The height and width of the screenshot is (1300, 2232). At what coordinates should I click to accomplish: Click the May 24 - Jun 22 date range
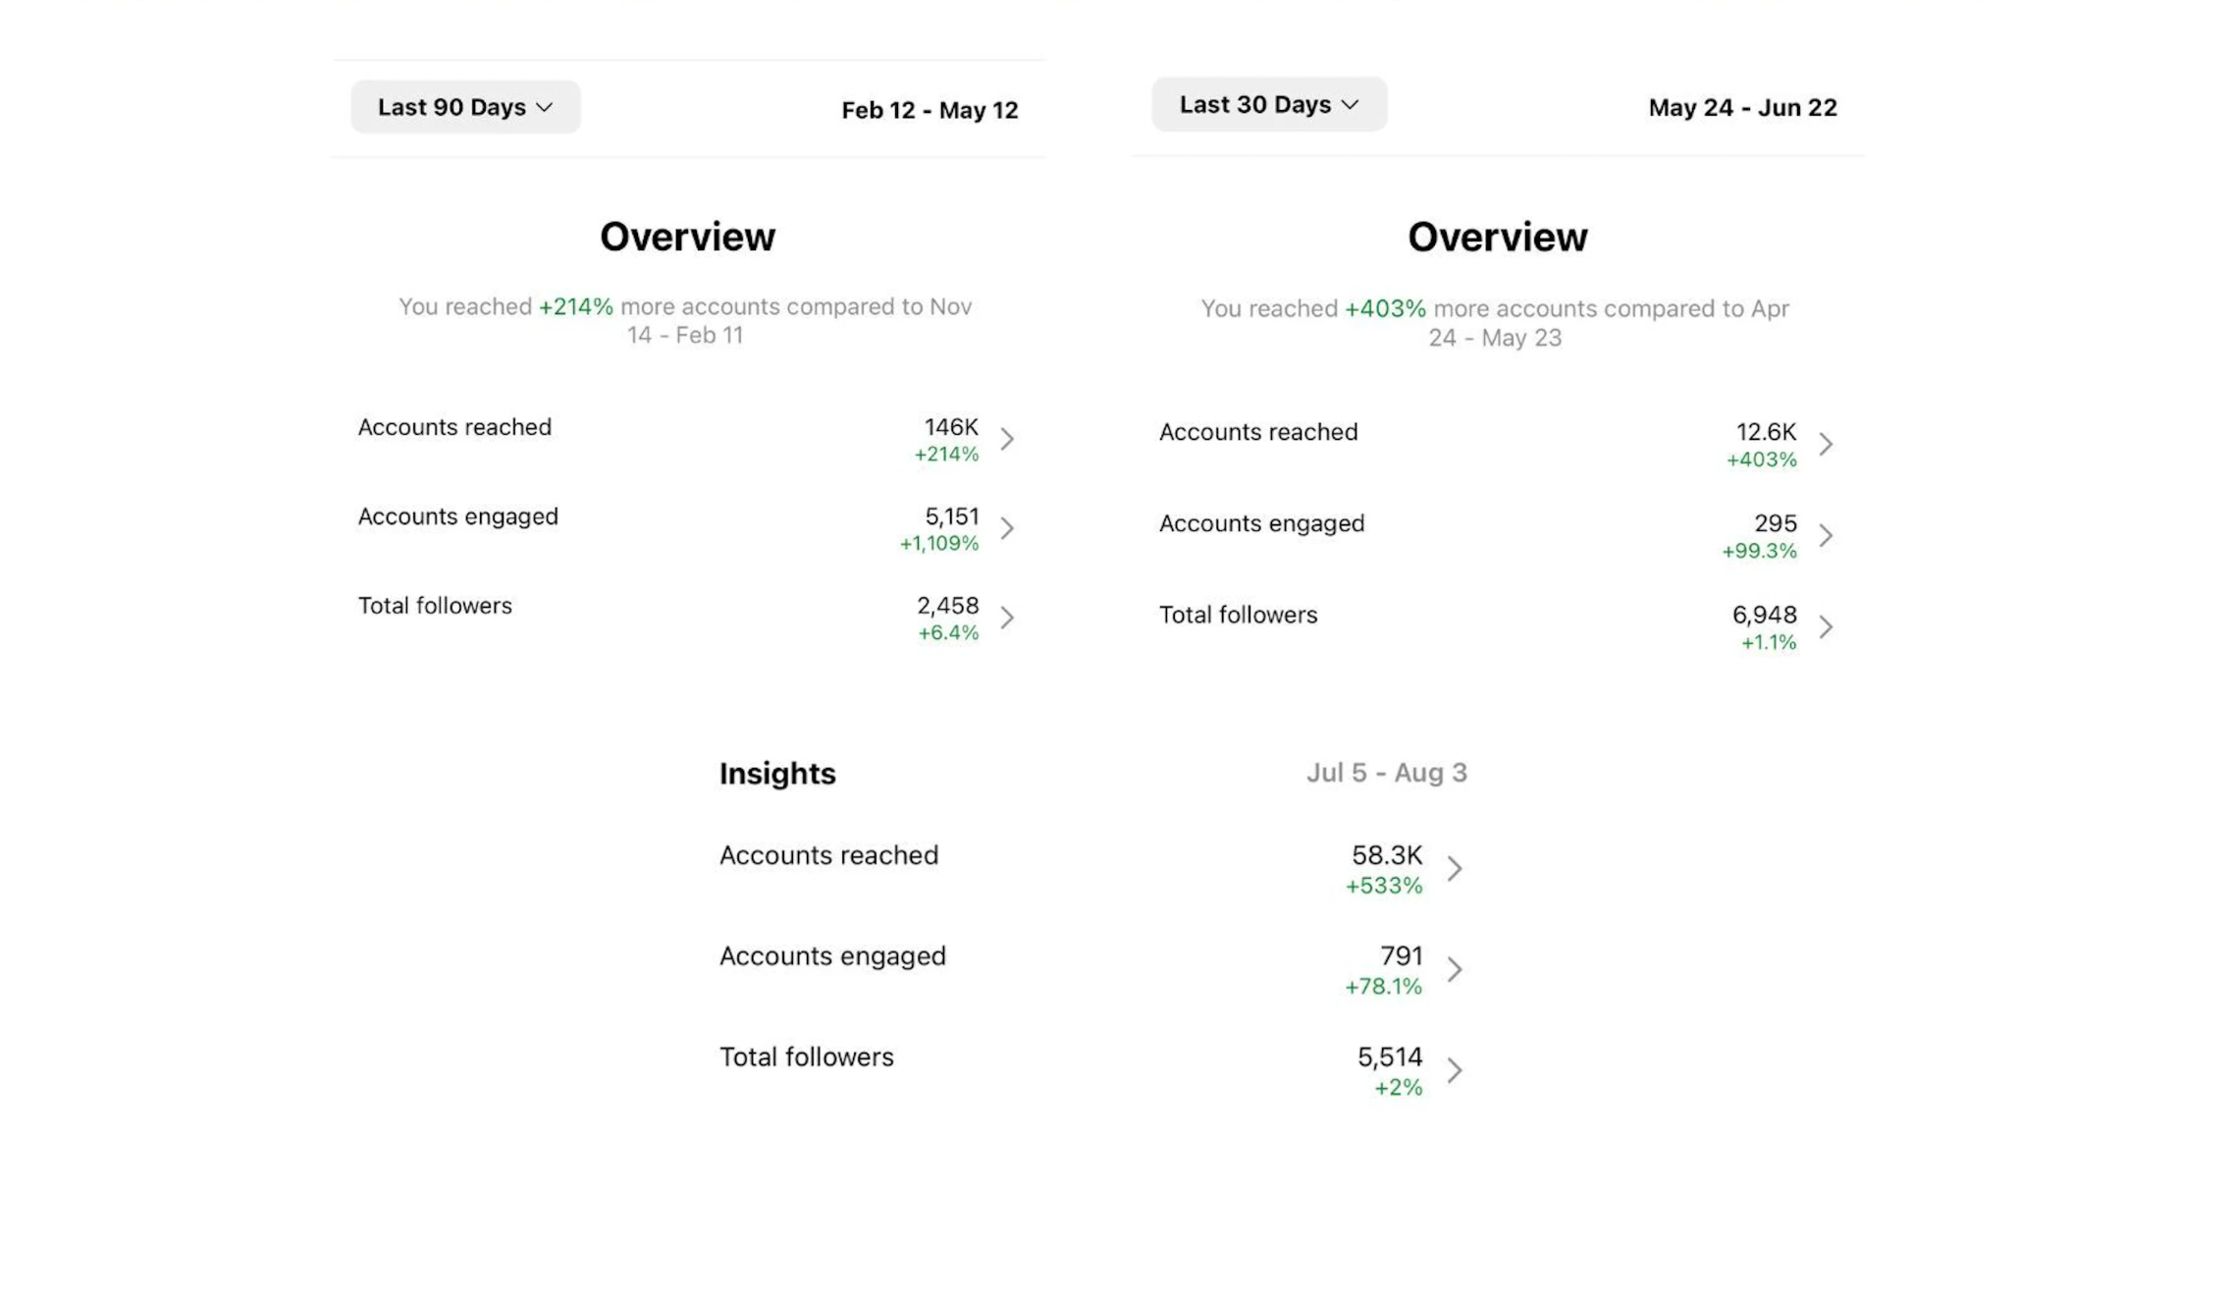pyautogui.click(x=1741, y=107)
